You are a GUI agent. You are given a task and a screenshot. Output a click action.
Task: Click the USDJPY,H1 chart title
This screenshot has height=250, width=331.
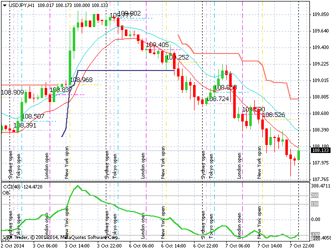click(x=22, y=5)
